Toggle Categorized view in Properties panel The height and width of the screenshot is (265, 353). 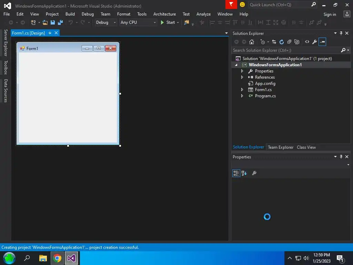coord(236,173)
